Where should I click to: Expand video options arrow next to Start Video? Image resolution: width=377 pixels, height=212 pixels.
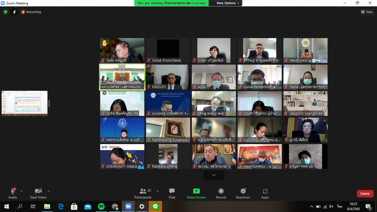49,191
